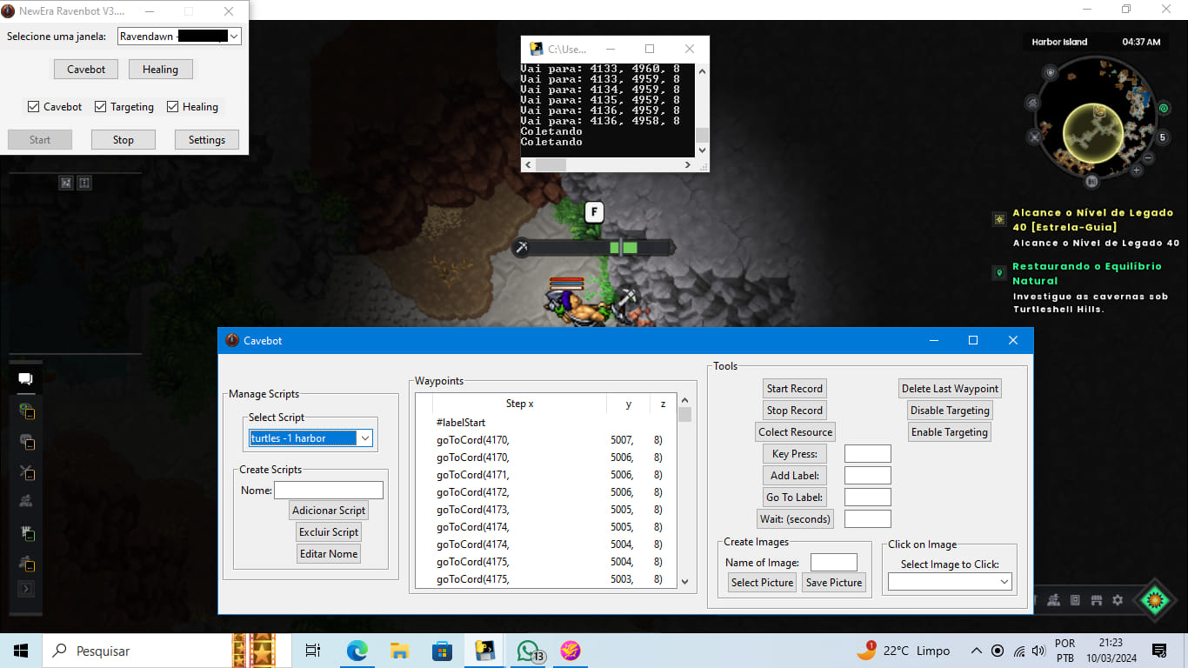Open the chat bubble icon in left sidebar

(x=26, y=378)
